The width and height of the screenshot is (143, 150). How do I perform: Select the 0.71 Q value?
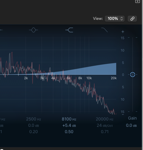pos(105,132)
